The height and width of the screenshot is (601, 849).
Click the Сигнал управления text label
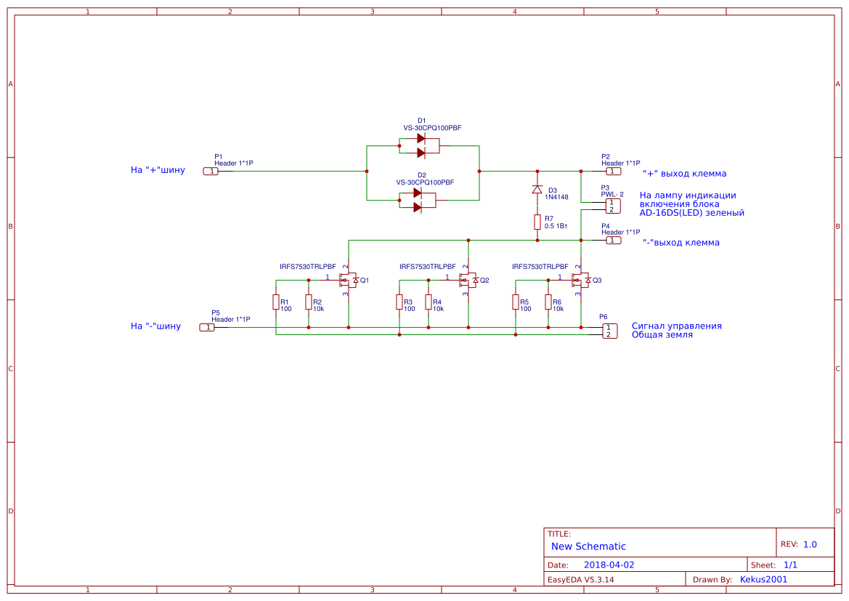[676, 326]
